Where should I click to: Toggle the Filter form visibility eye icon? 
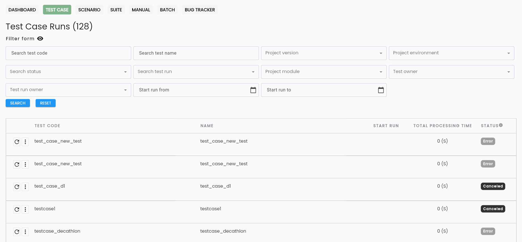(40, 38)
